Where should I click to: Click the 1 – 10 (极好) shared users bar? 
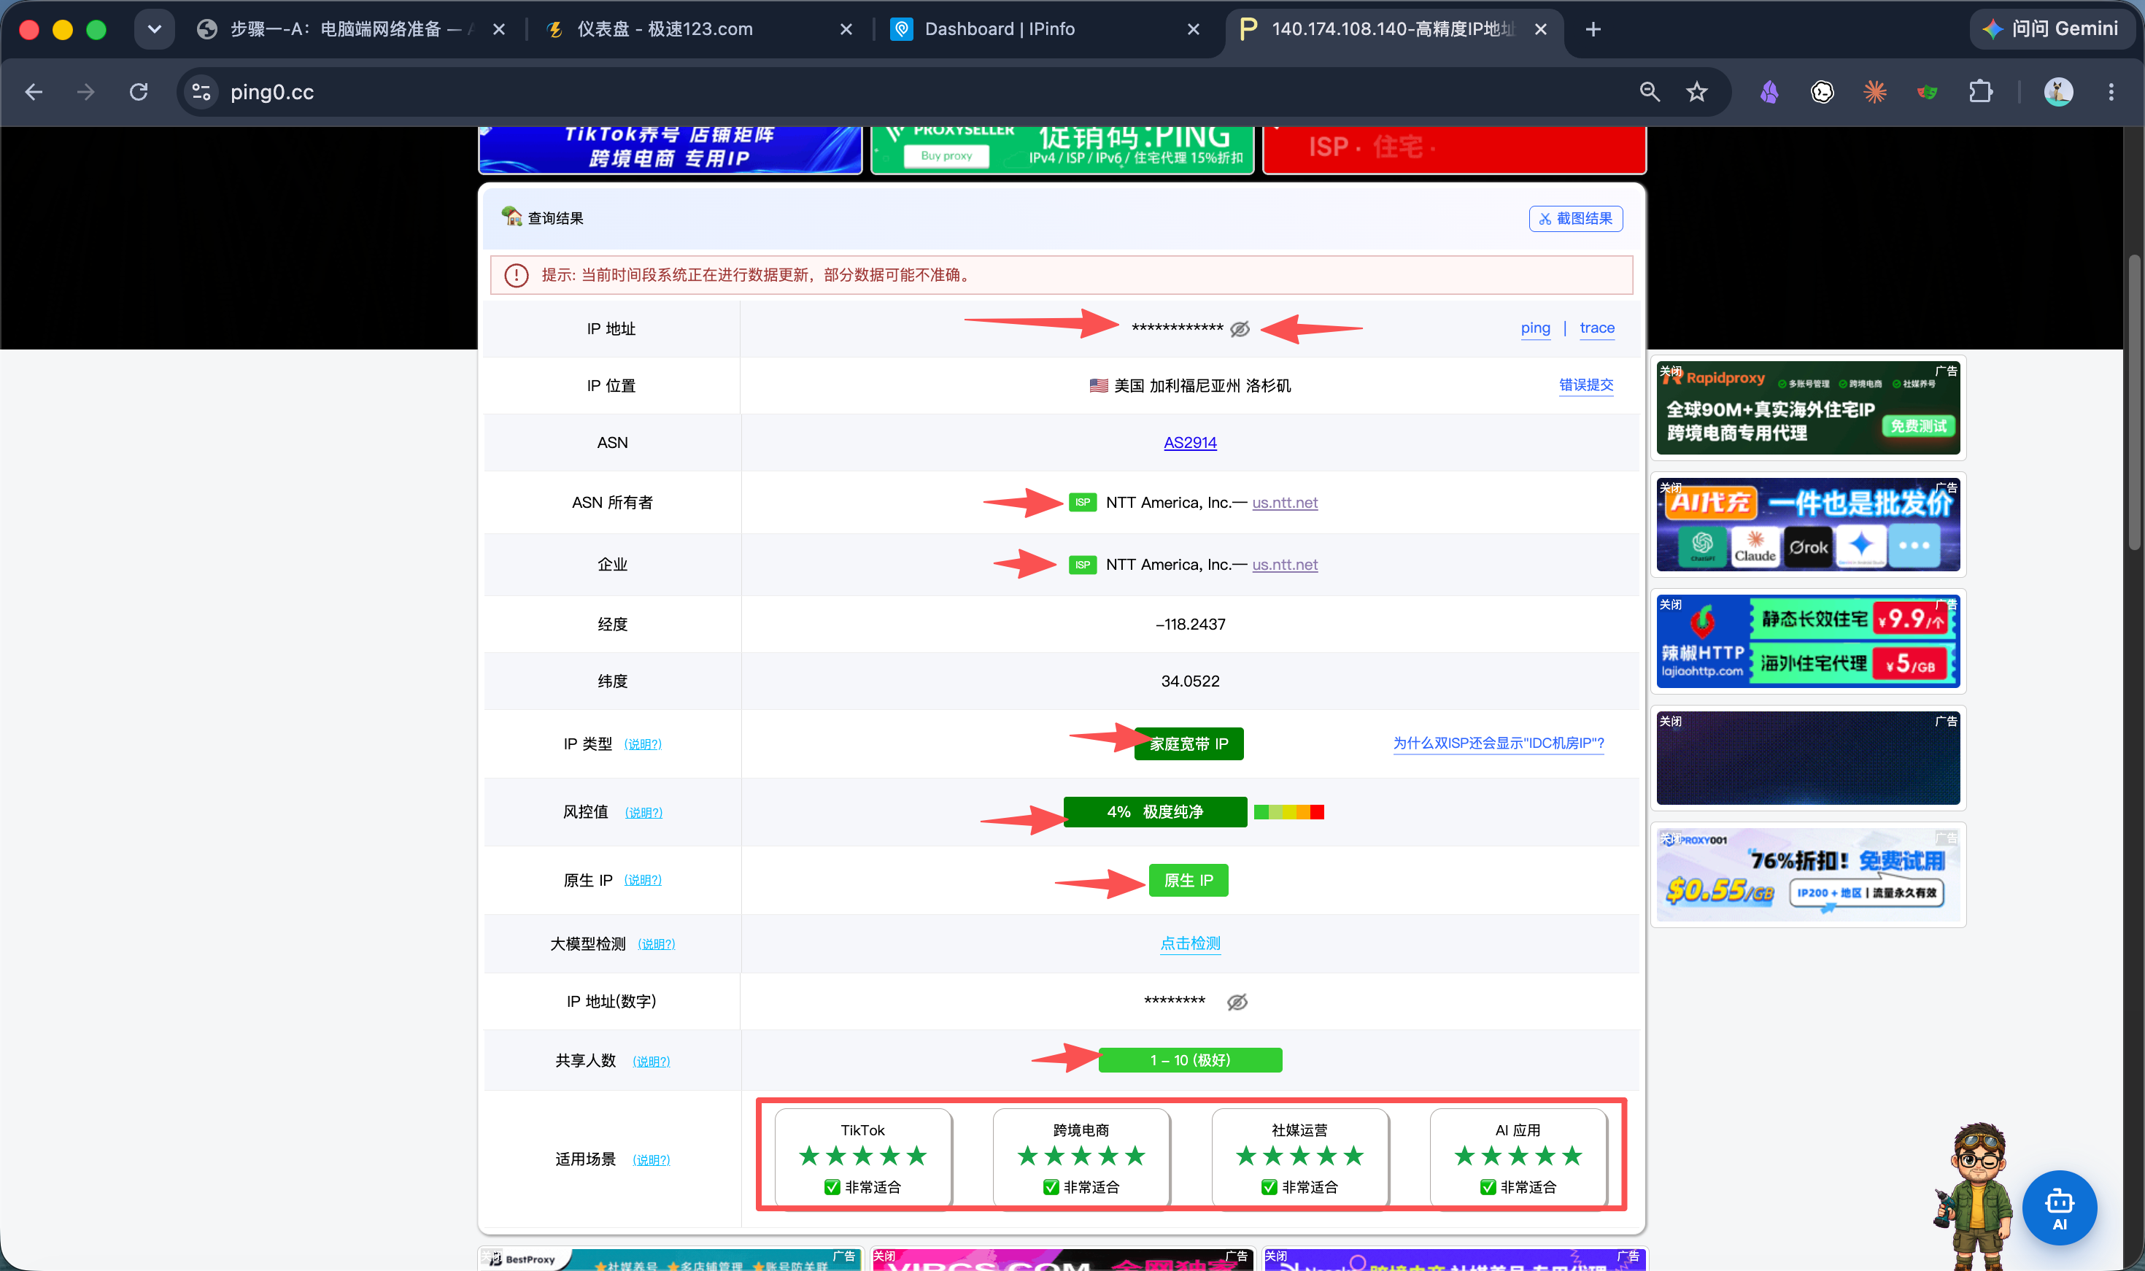pos(1189,1060)
